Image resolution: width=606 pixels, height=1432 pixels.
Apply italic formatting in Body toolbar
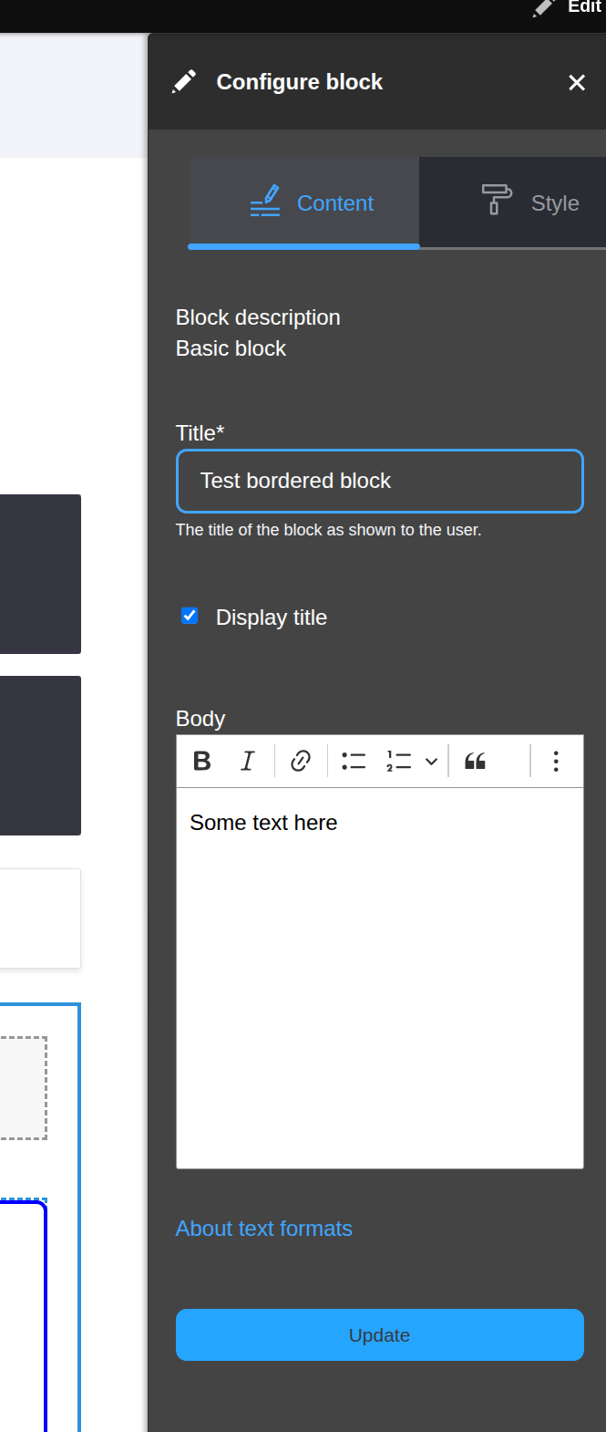coord(247,761)
